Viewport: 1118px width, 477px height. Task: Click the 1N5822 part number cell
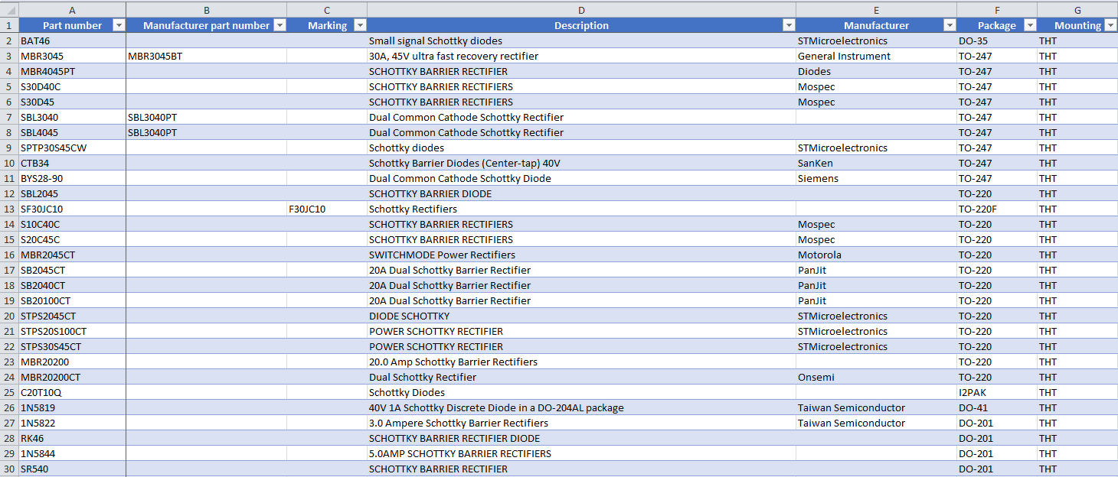(x=73, y=423)
